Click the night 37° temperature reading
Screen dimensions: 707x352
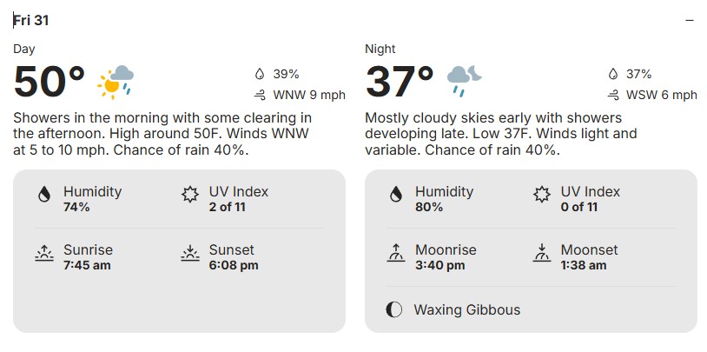click(400, 82)
